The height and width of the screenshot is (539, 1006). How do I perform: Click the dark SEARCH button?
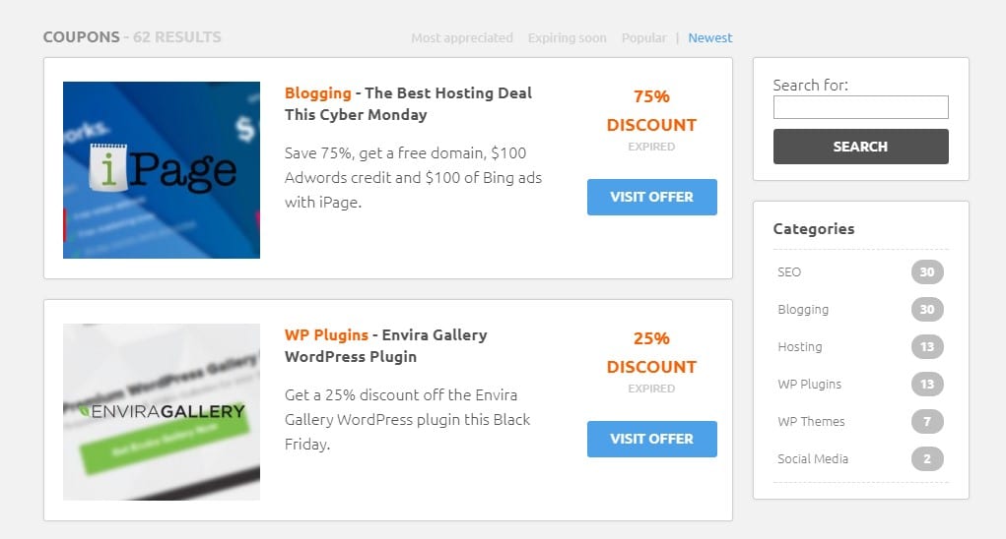(860, 147)
